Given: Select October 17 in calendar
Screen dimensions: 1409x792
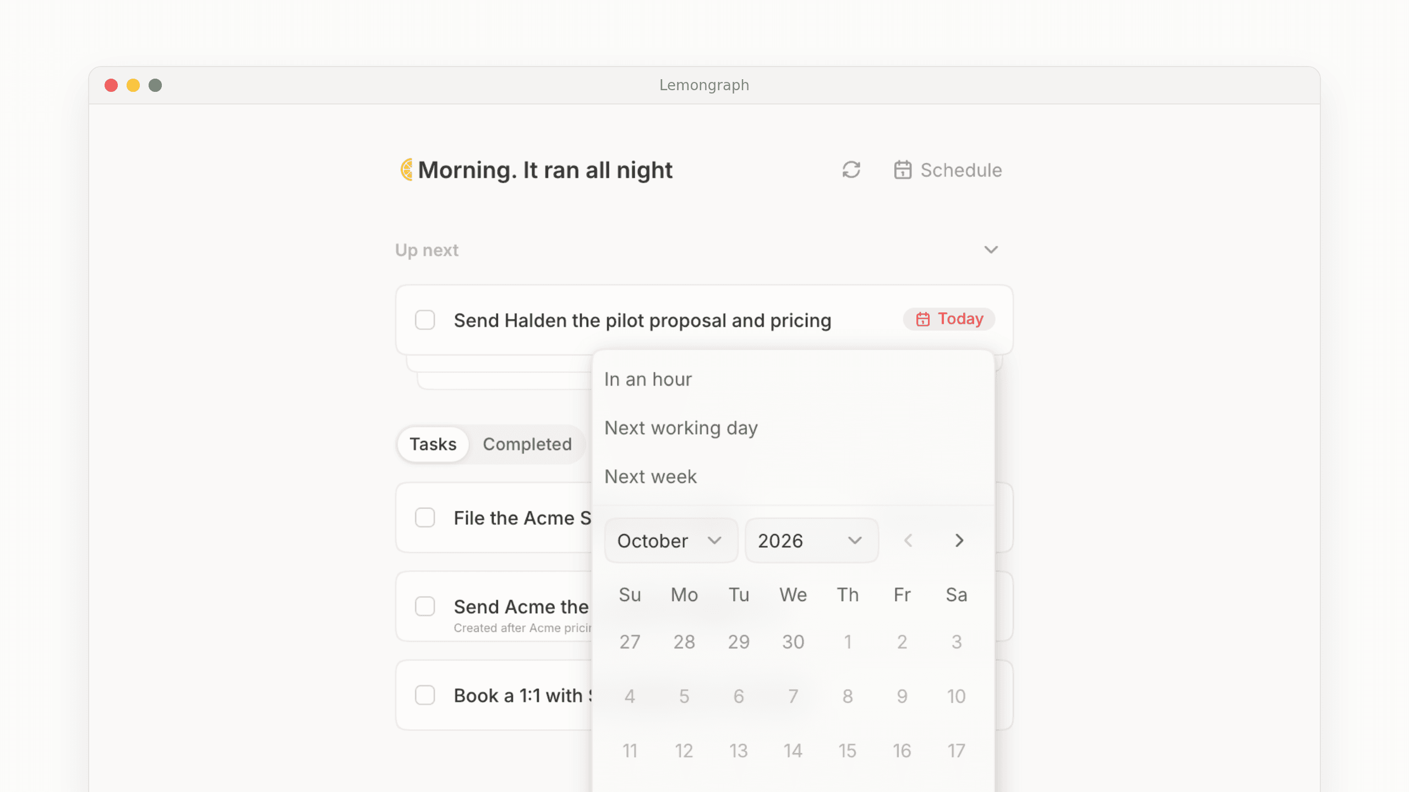Looking at the screenshot, I should (x=957, y=751).
